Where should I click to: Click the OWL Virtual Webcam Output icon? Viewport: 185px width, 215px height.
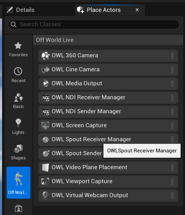coord(45,195)
